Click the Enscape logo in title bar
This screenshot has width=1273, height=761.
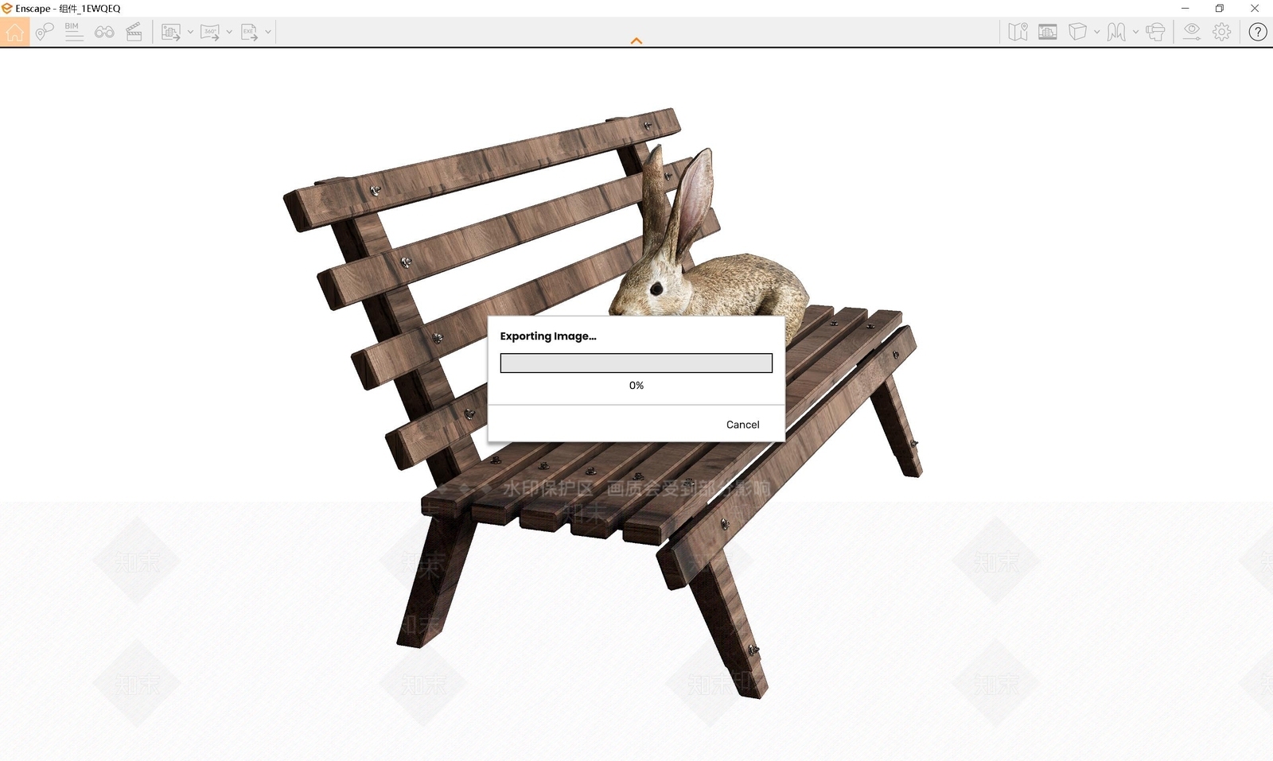click(7, 8)
